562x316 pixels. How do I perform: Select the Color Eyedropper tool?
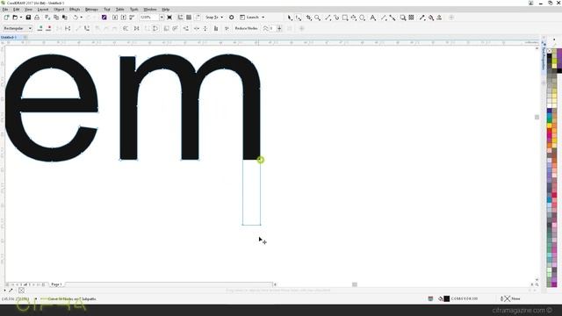pyautogui.click(x=422, y=18)
